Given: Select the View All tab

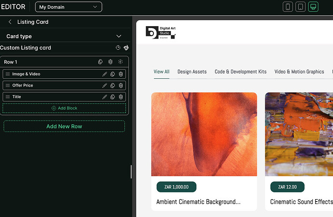Looking at the screenshot, I should click(x=161, y=72).
